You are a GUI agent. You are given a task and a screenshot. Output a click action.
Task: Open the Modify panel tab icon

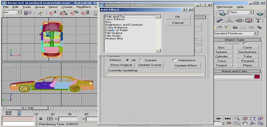(220, 21)
